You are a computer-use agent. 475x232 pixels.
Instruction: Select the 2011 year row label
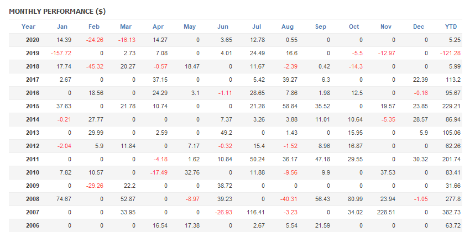(x=33, y=160)
